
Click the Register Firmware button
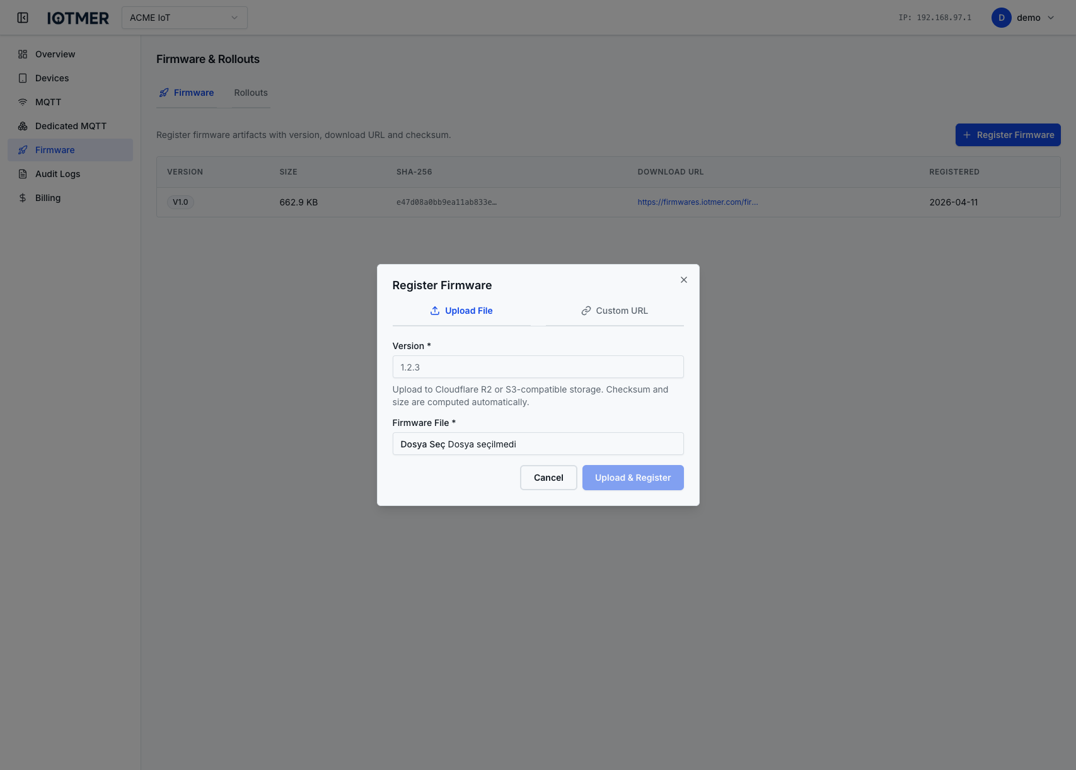1007,135
